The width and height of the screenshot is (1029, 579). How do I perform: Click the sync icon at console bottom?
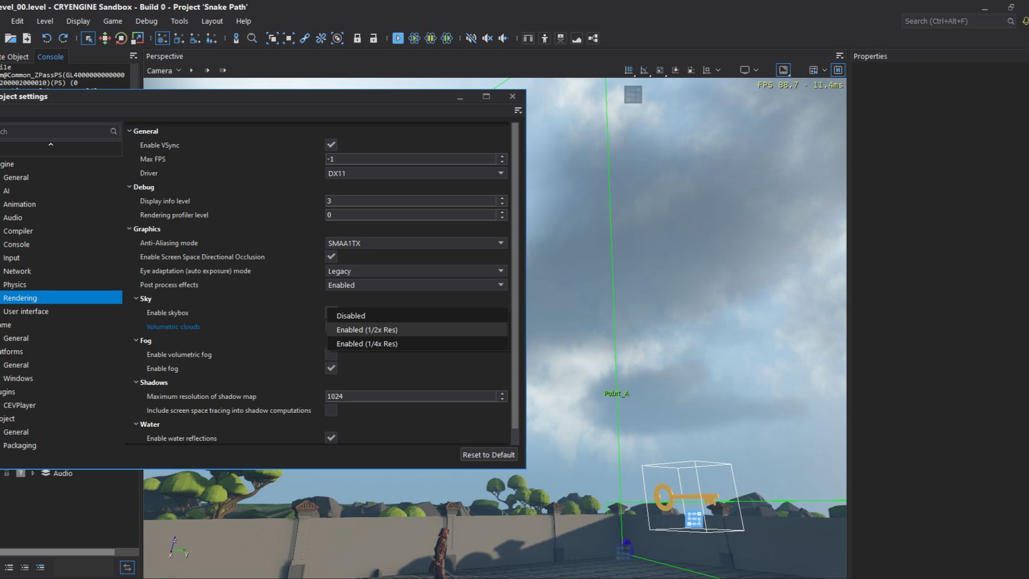point(128,567)
